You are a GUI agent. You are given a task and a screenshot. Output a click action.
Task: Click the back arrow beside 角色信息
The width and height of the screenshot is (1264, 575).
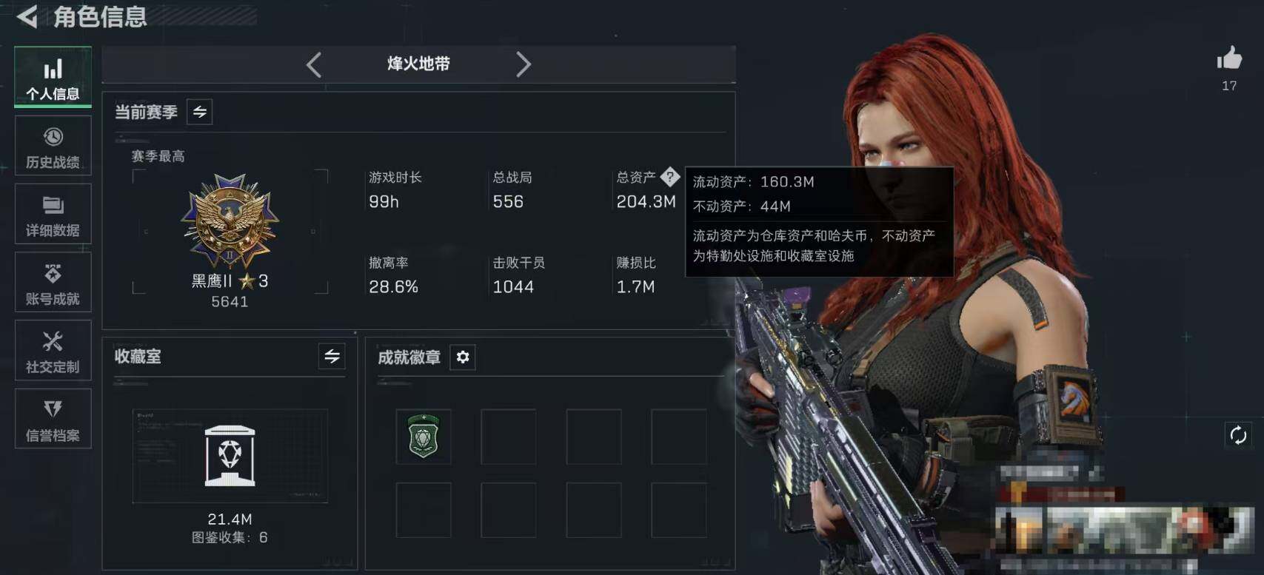pos(27,16)
